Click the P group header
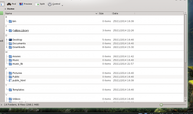This screenshot has width=193, height=114. tap(6, 69)
